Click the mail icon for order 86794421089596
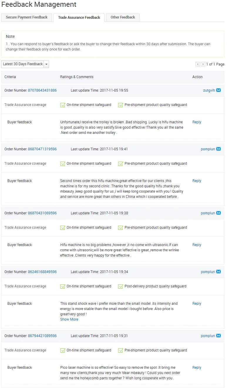This screenshot has height=389, width=227. tap(218, 336)
